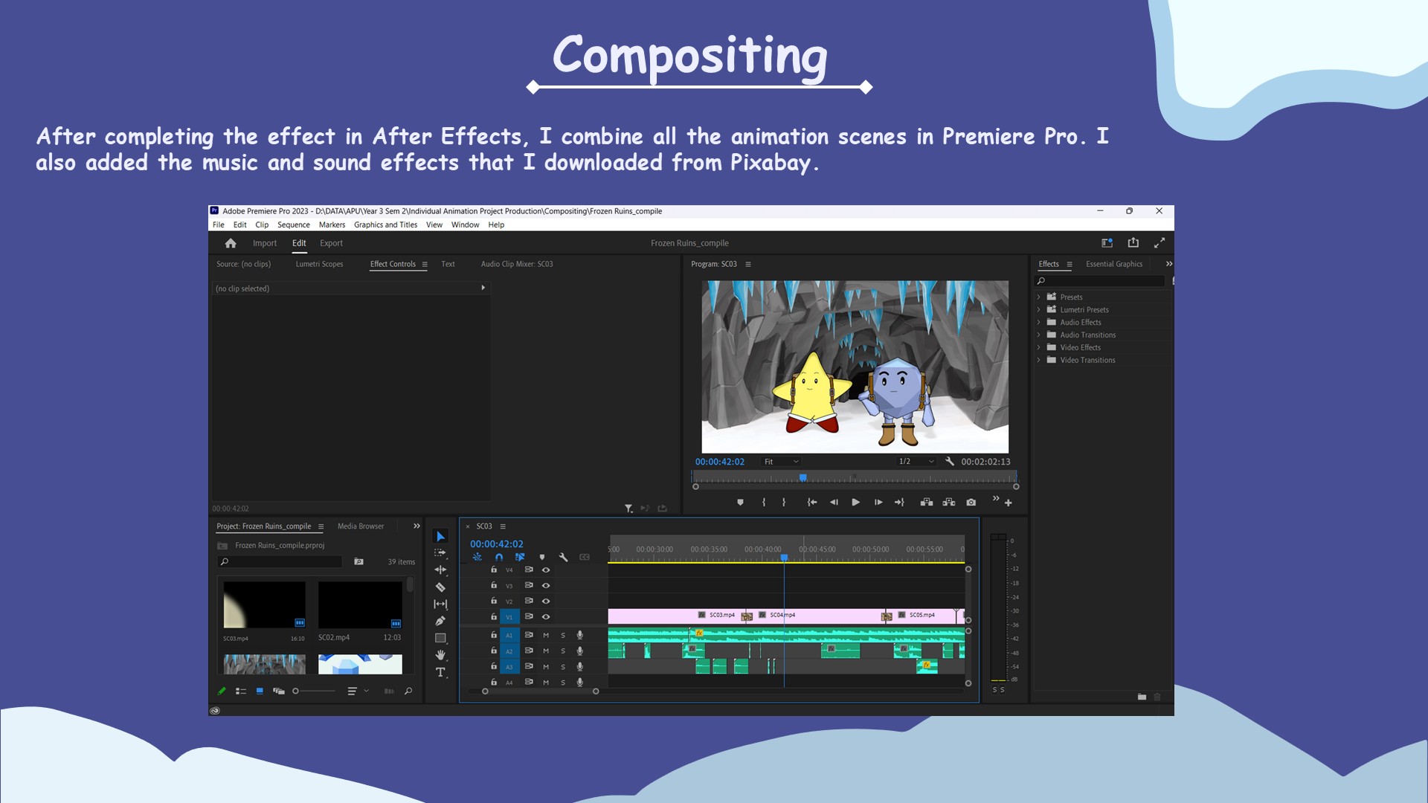Viewport: 1428px width, 803px height.
Task: Open the Graphics and Titles menu
Action: pyautogui.click(x=385, y=225)
